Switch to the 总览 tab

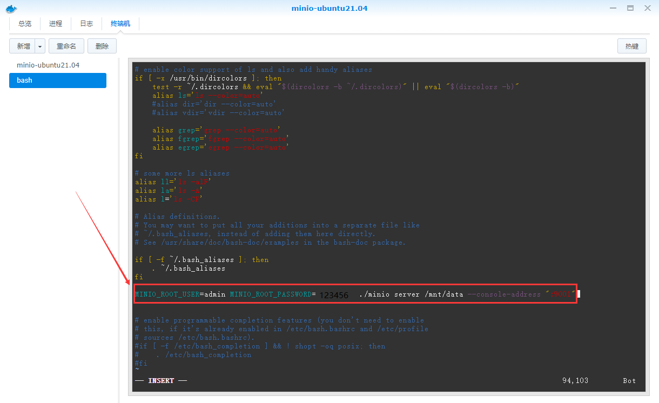point(25,24)
